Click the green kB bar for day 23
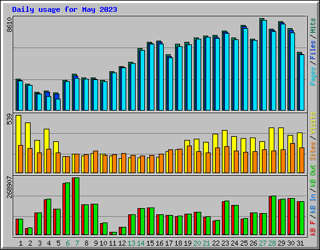320x250 pixels. point(227,218)
